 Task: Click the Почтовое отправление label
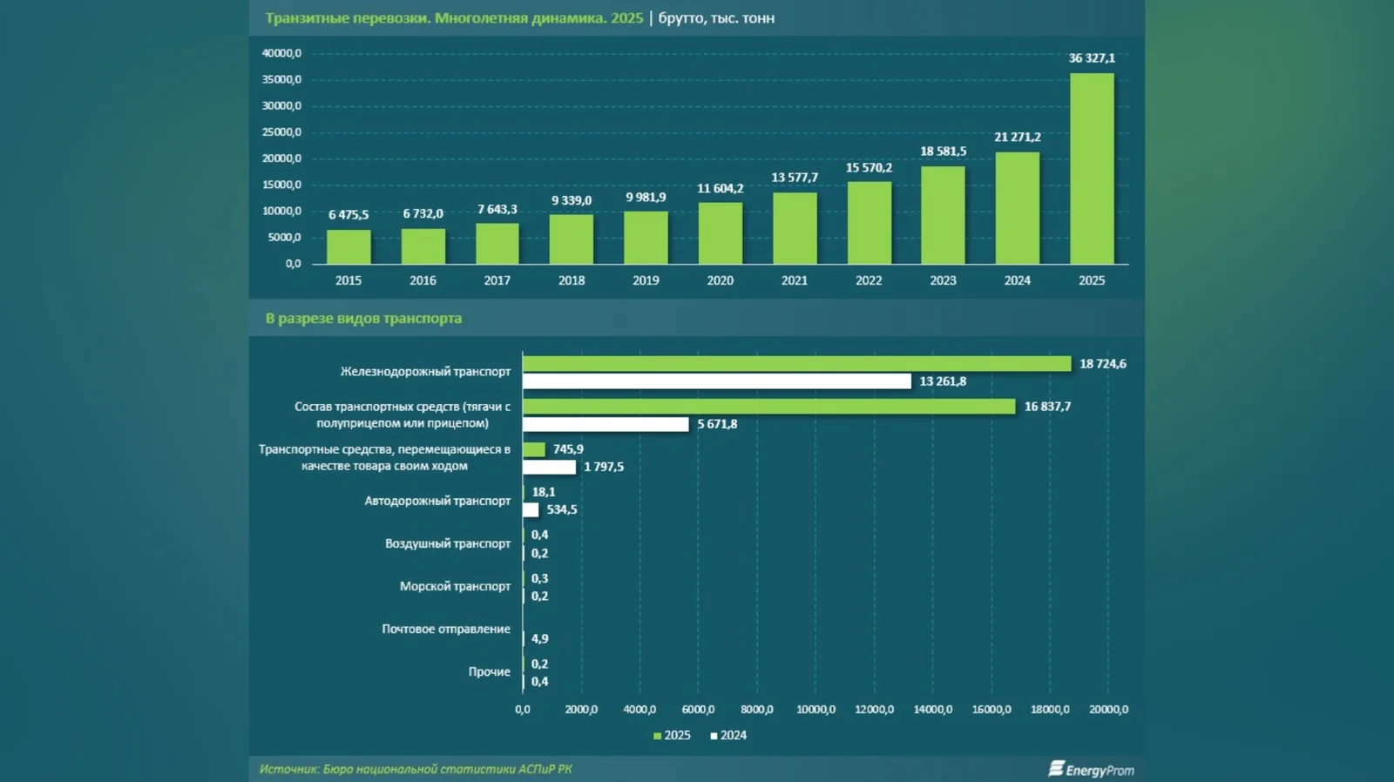(446, 629)
